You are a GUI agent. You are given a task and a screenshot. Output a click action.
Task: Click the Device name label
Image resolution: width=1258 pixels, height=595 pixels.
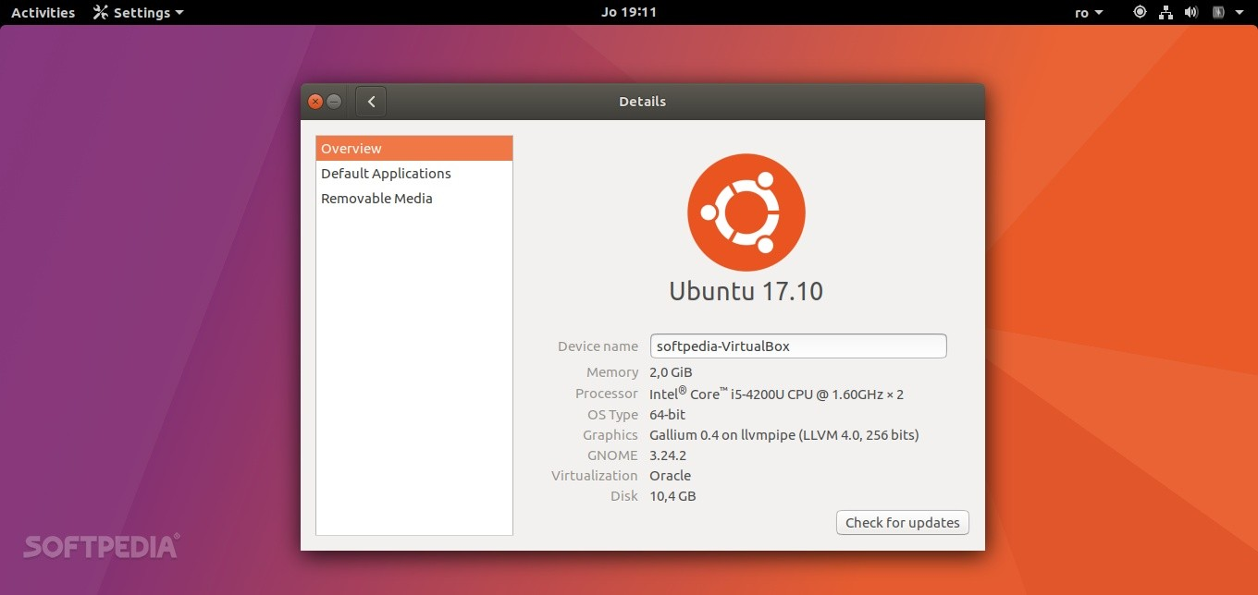(x=598, y=346)
